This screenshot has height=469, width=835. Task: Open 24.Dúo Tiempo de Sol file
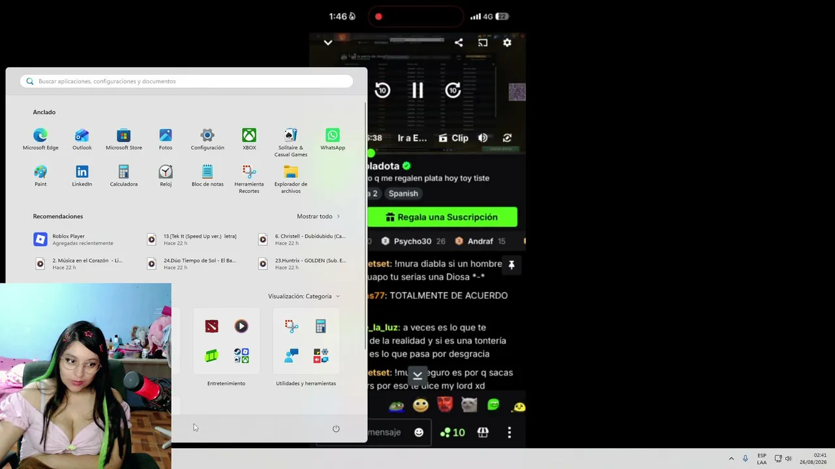pos(193,263)
